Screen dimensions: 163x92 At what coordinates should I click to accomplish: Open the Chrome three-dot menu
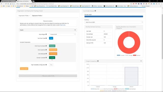pyautogui.click(x=161, y=4)
